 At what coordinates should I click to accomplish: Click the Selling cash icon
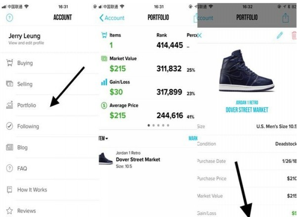coord(9,84)
